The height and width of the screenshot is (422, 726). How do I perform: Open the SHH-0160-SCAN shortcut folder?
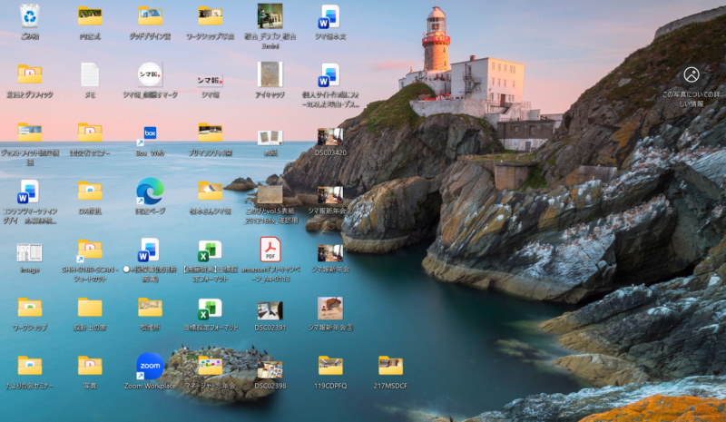tap(90, 250)
